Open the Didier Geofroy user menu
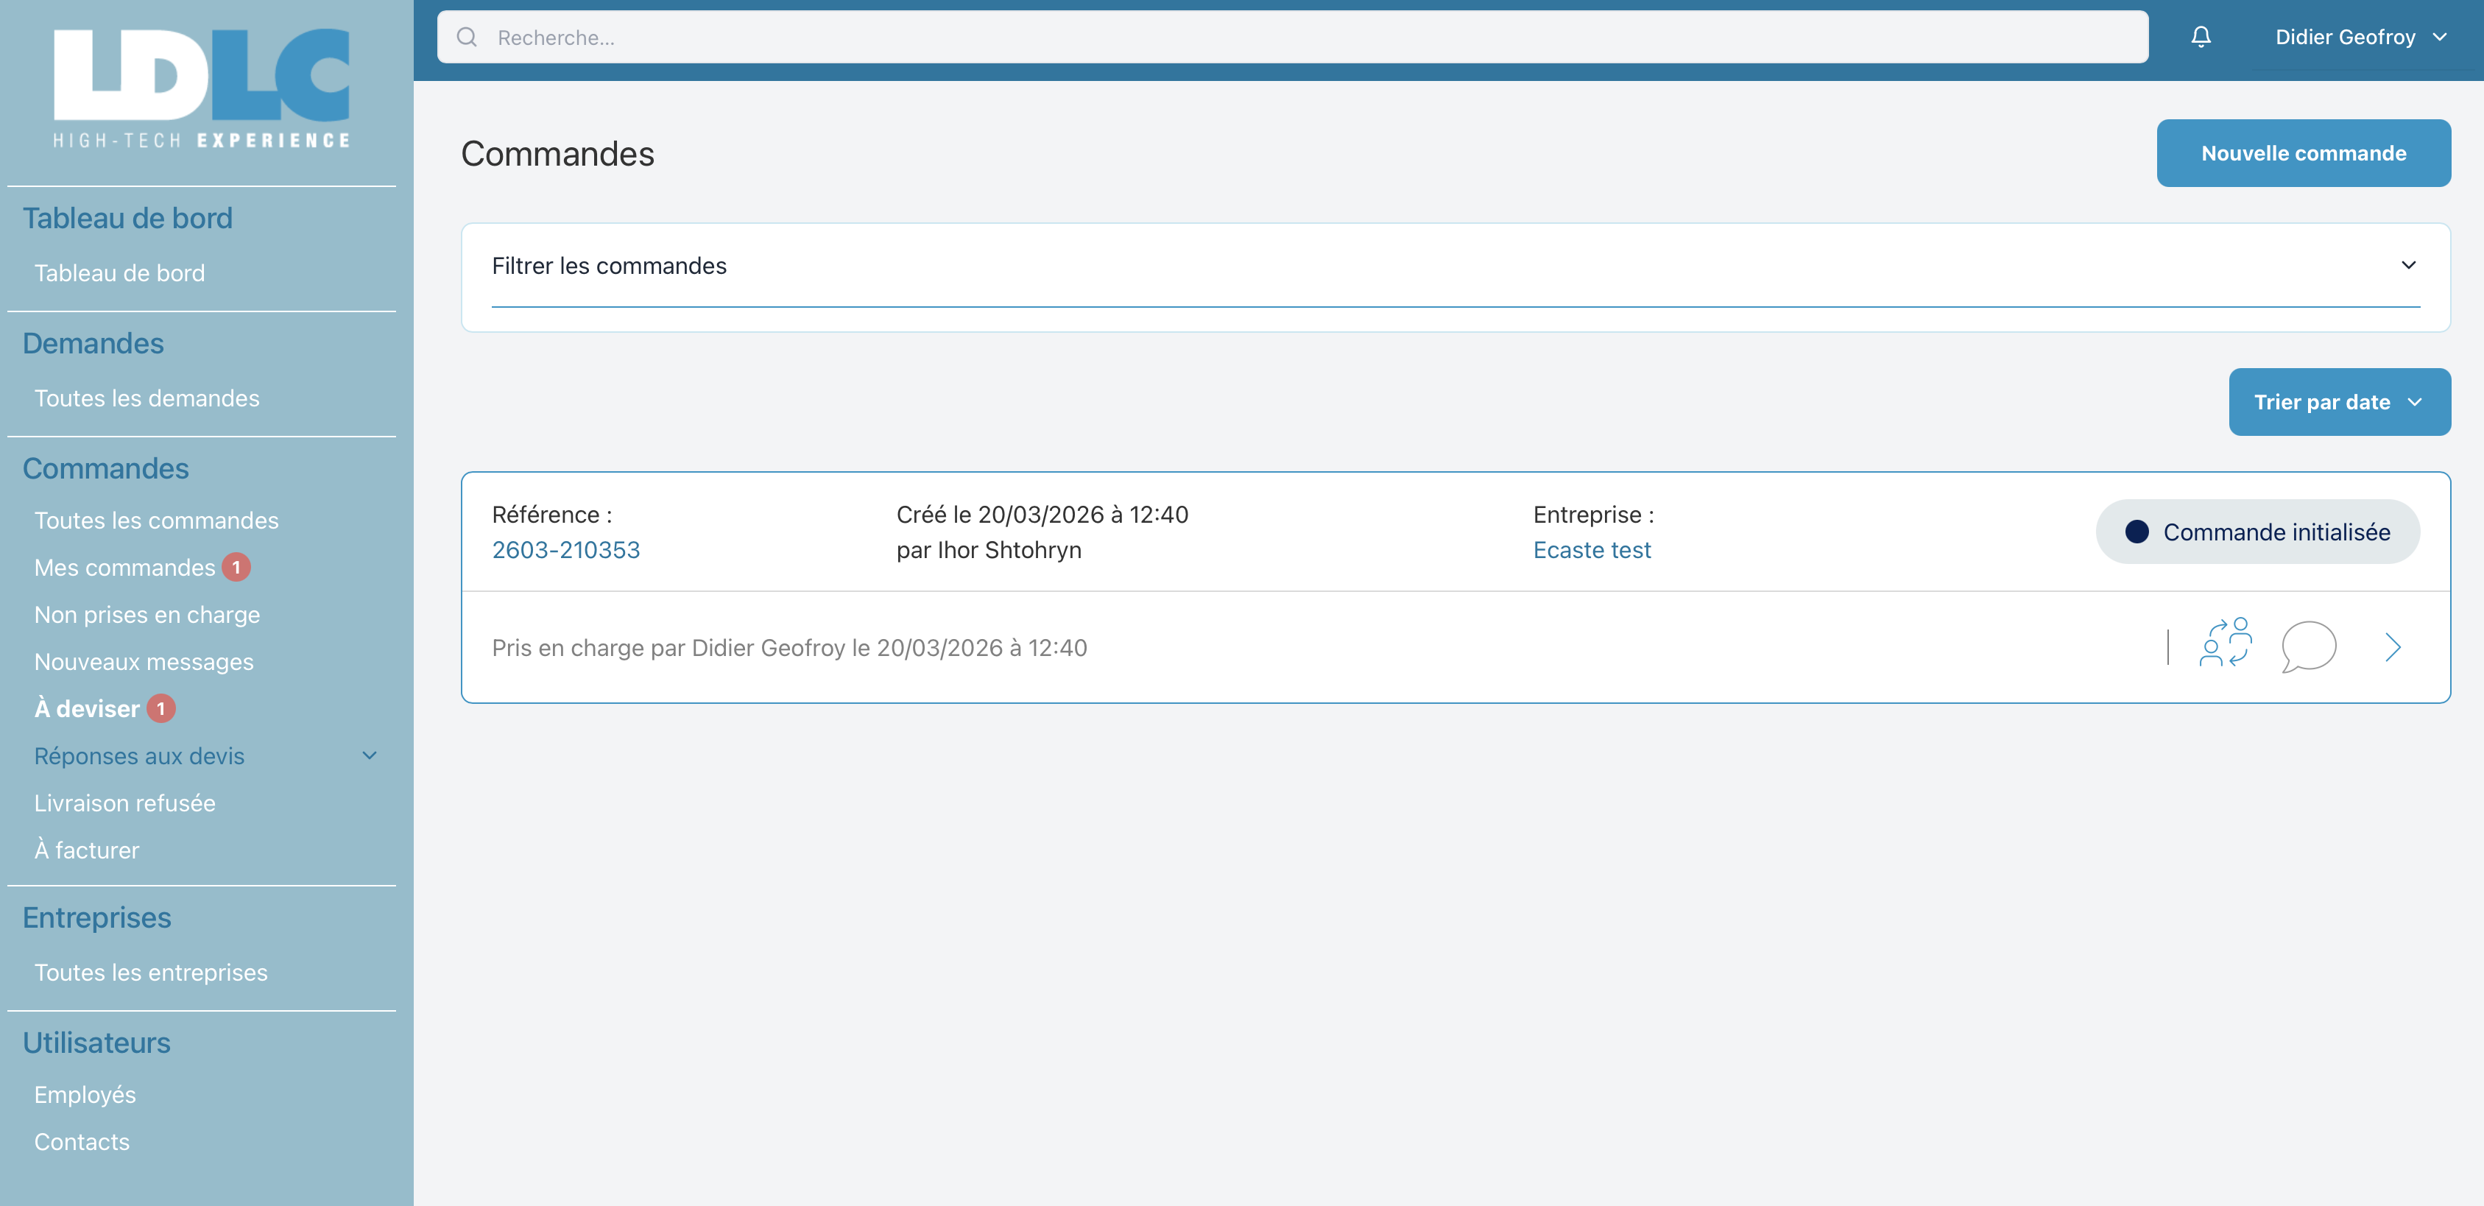 click(x=2360, y=38)
